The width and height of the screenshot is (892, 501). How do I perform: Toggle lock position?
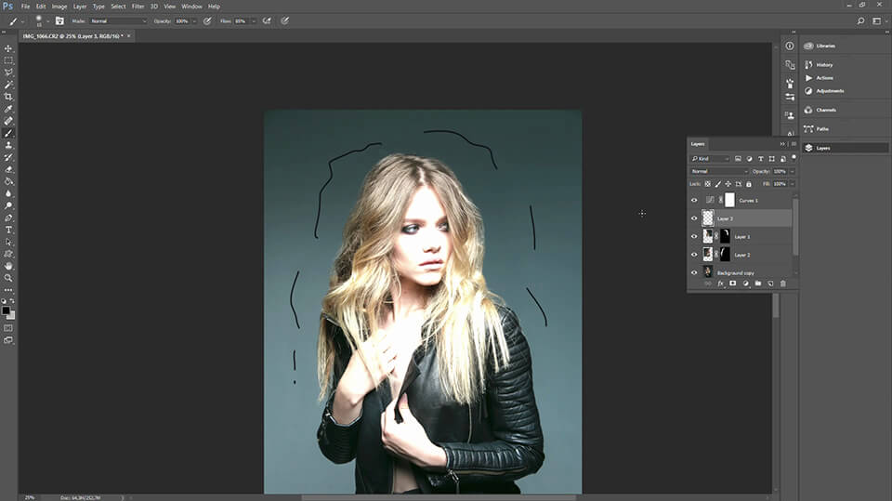(728, 184)
